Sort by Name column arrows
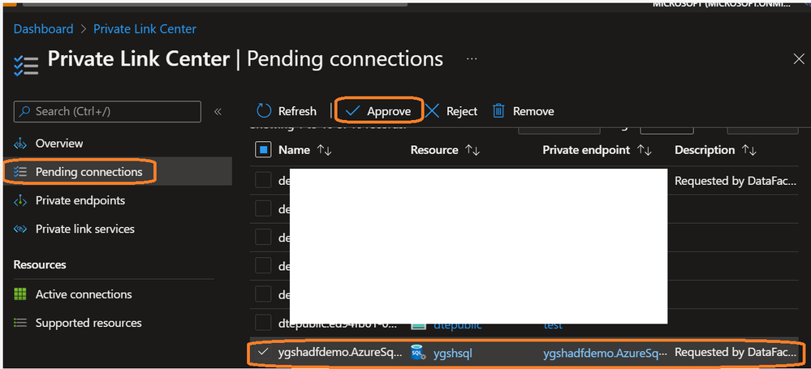The image size is (811, 369). (324, 150)
